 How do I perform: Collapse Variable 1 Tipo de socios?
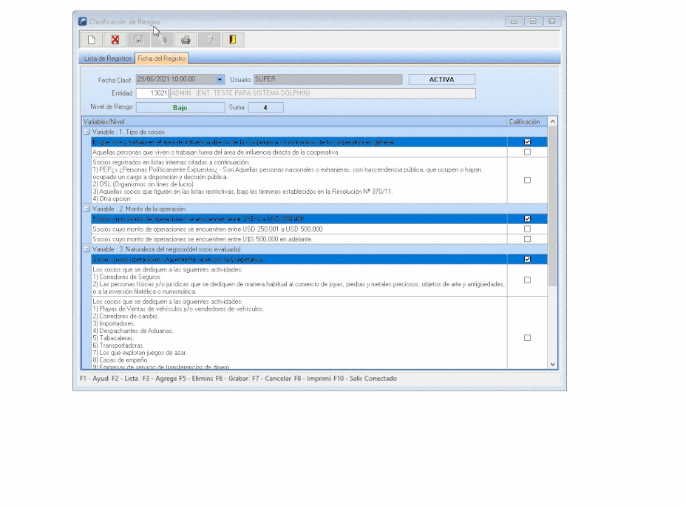pos(86,132)
